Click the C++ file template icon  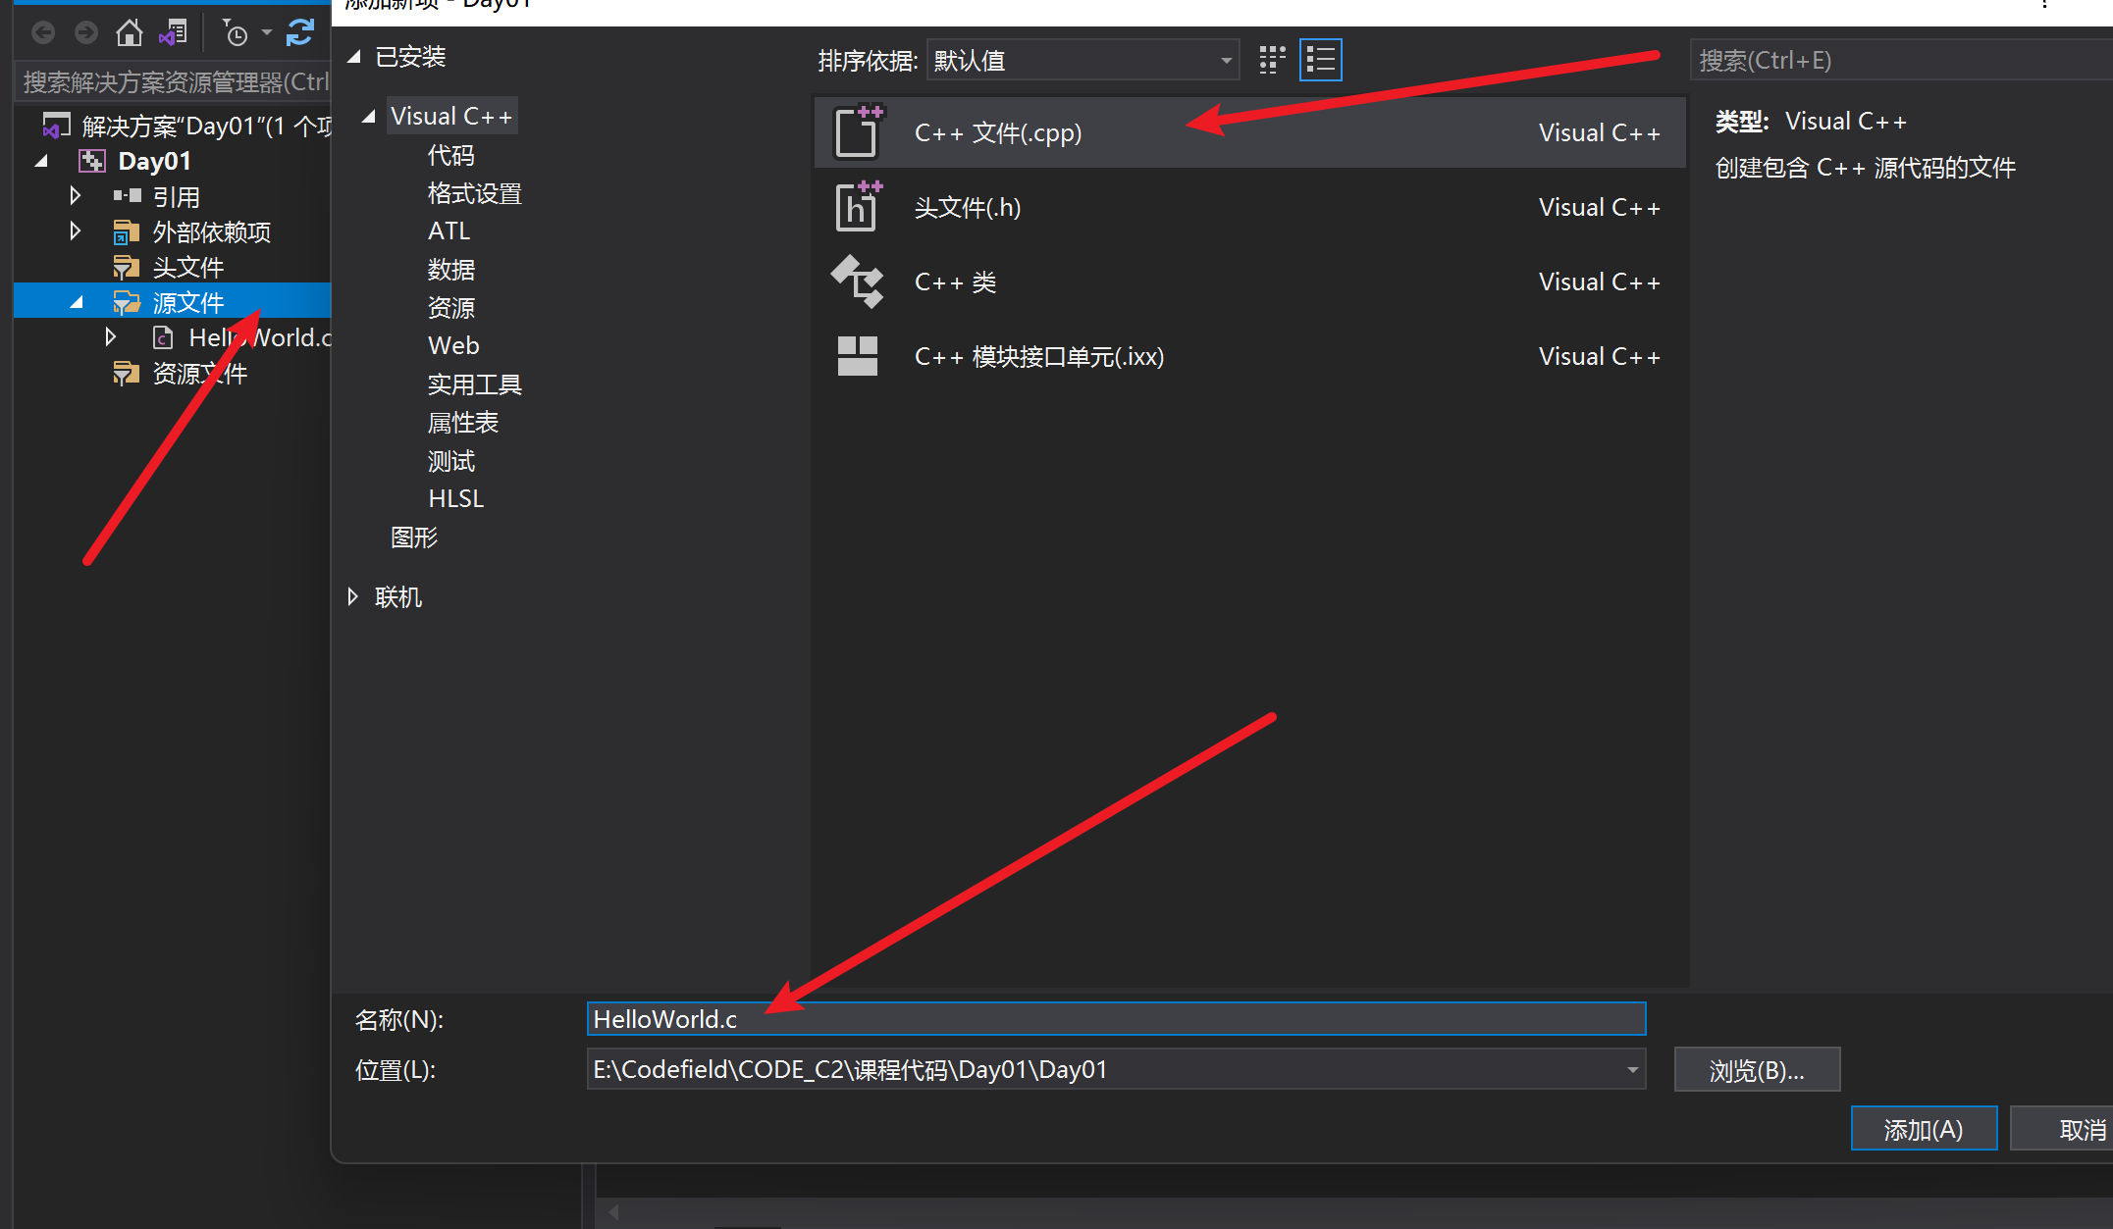[x=858, y=131]
